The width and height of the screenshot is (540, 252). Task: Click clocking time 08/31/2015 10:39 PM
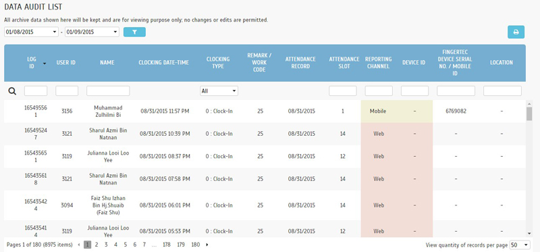click(165, 134)
